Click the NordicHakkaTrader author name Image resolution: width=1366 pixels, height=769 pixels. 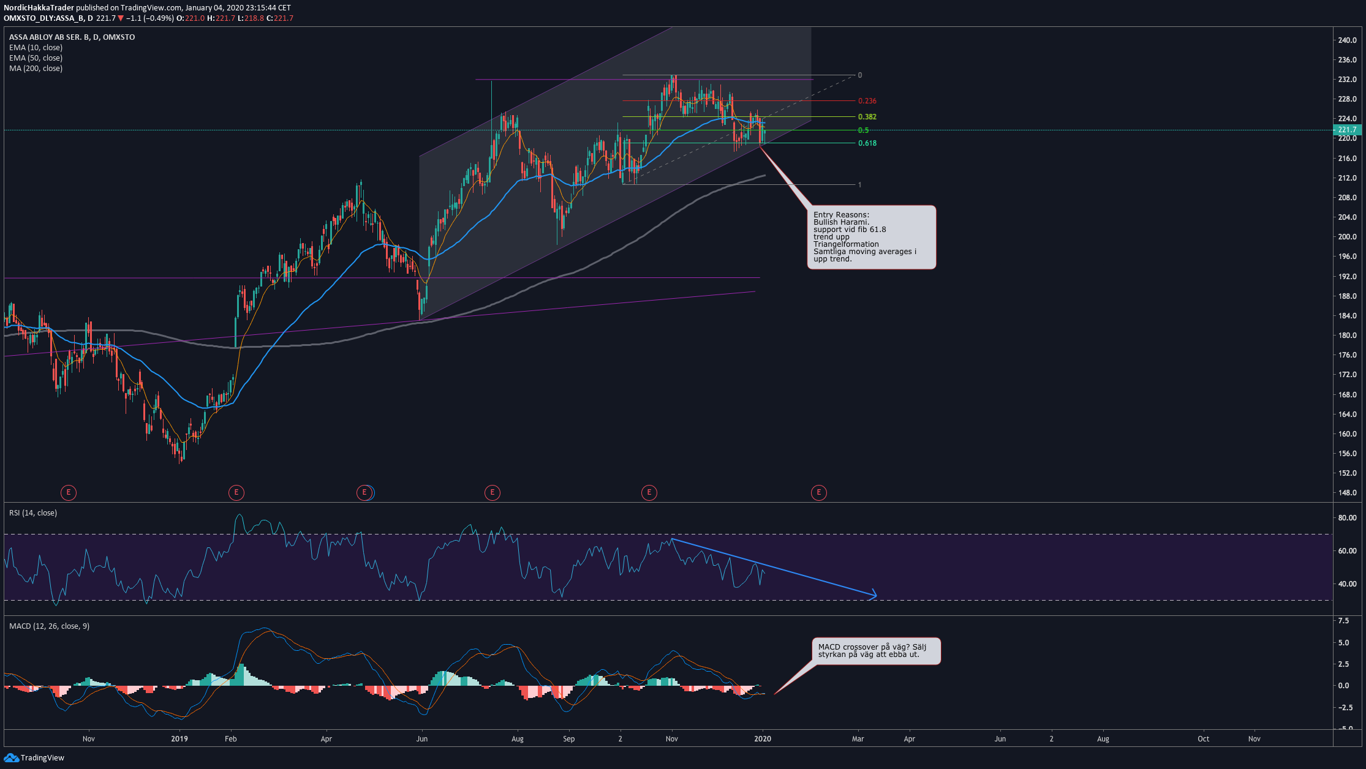pos(39,8)
